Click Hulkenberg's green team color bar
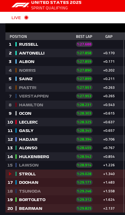Image resolution: width=125 pixels, height=215 pixels. [16, 157]
